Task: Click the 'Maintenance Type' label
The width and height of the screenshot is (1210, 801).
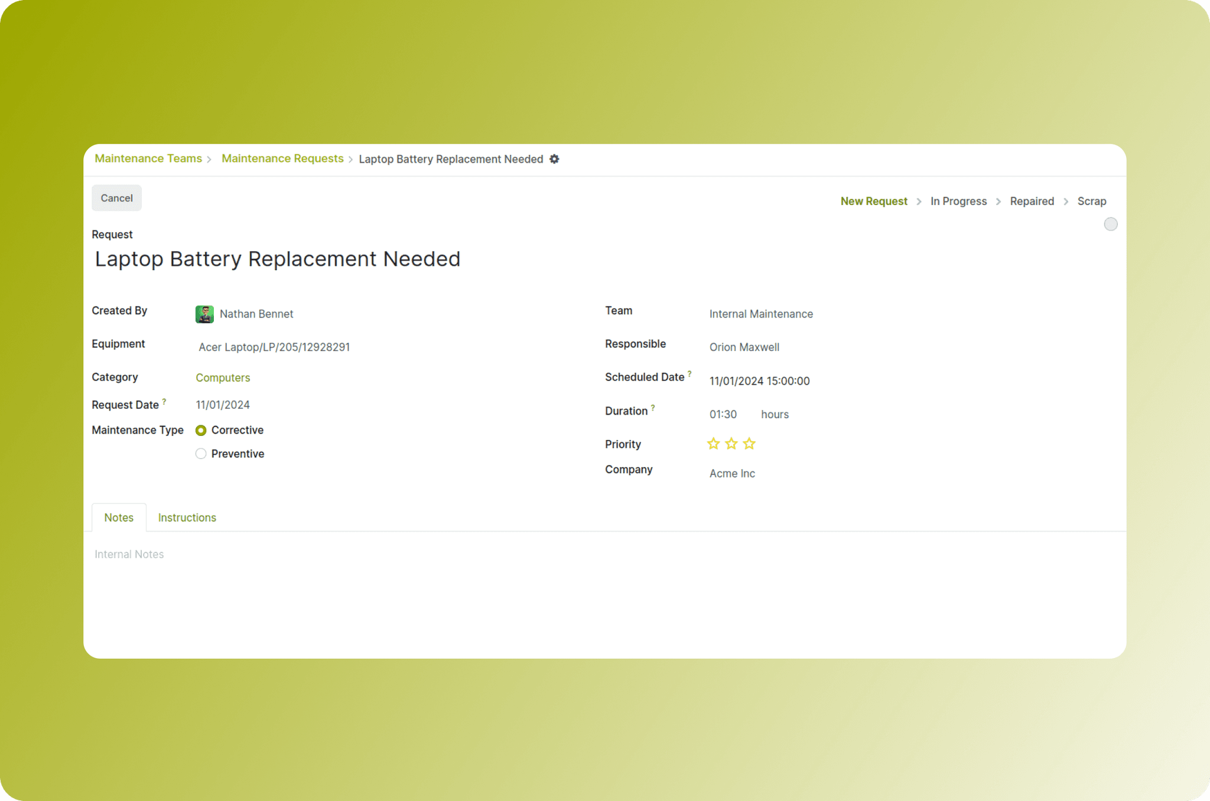Action: coord(138,430)
